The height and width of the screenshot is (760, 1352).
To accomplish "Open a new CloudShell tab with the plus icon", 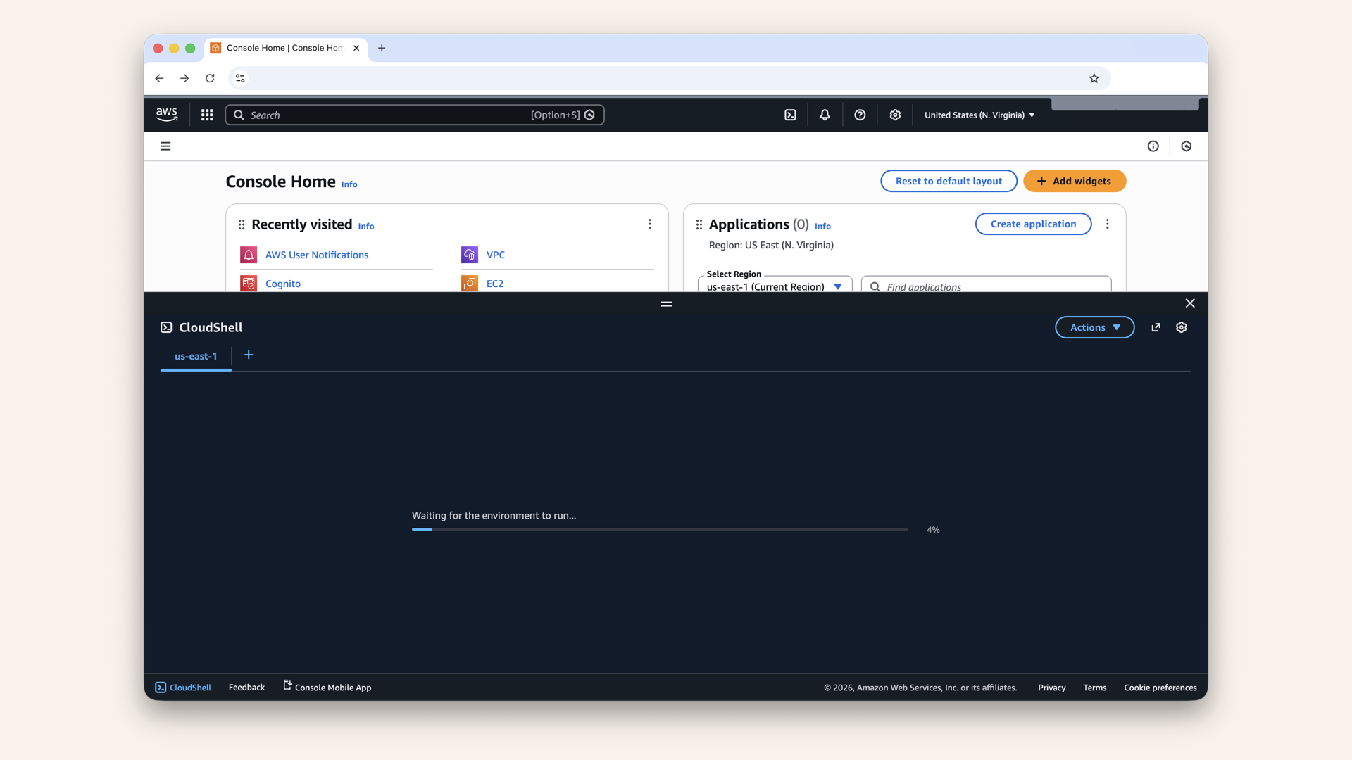I will click(248, 355).
